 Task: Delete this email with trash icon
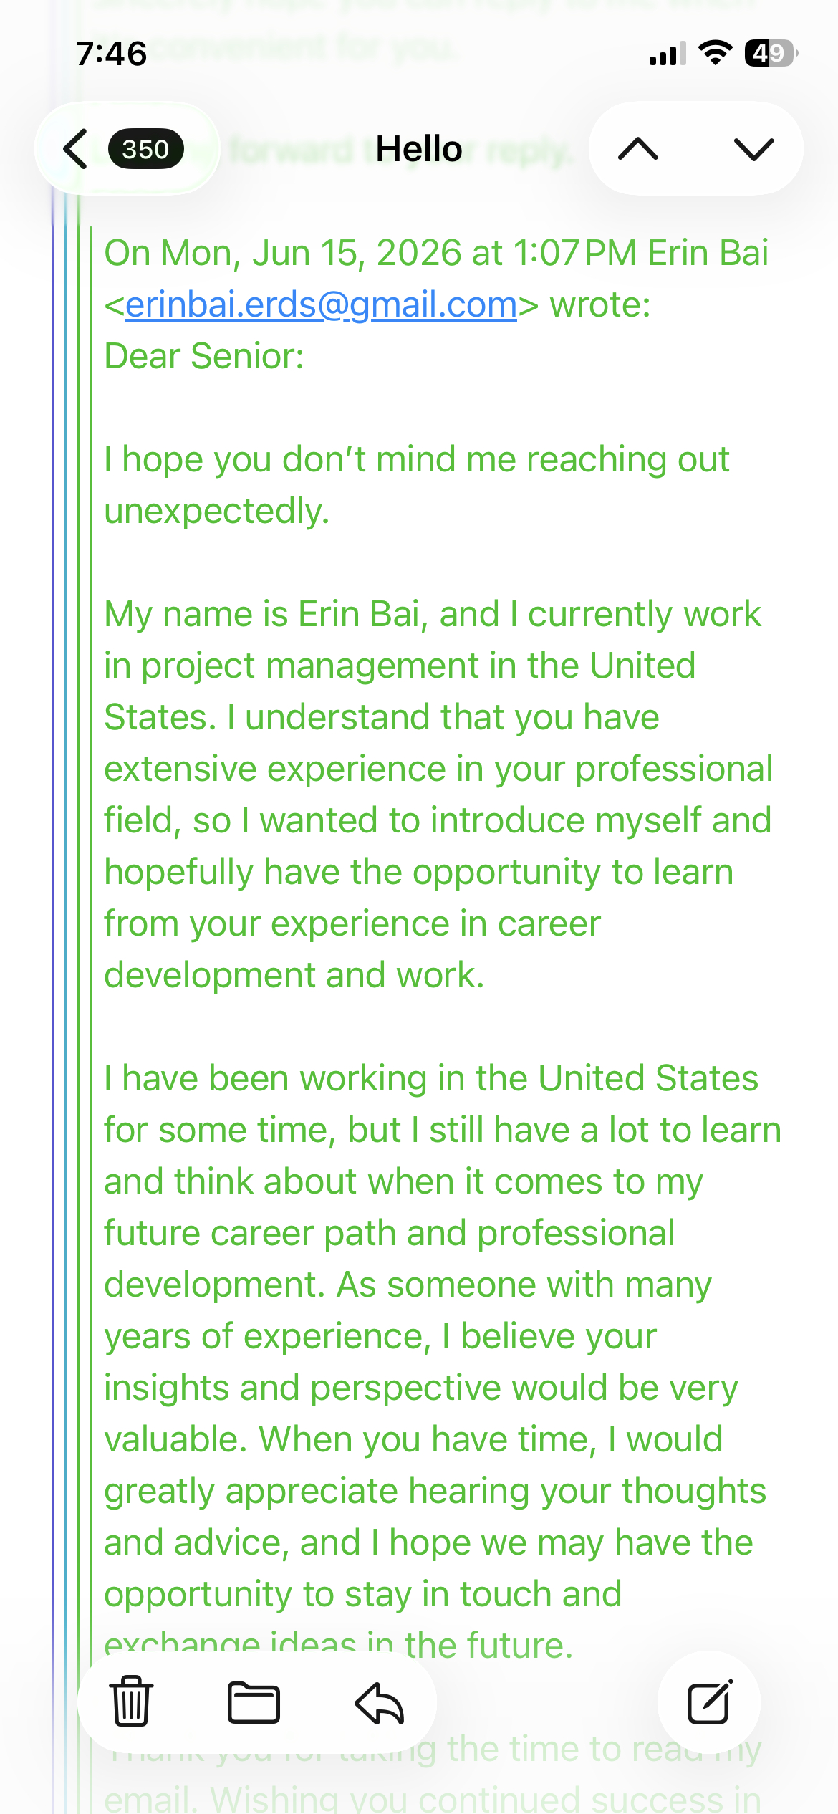131,1701
